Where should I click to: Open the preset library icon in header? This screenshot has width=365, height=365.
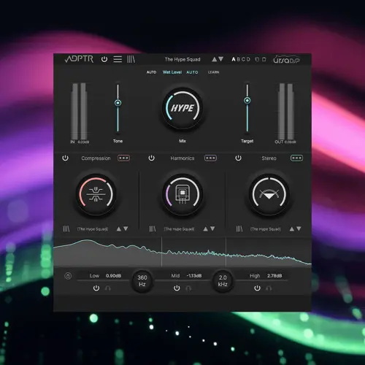coord(131,59)
